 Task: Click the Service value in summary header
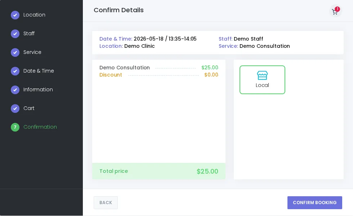point(264,46)
